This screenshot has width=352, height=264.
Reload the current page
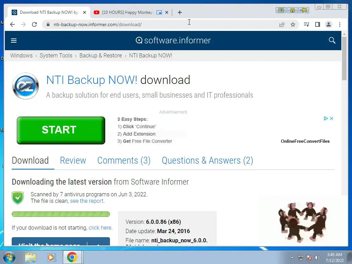click(x=34, y=24)
